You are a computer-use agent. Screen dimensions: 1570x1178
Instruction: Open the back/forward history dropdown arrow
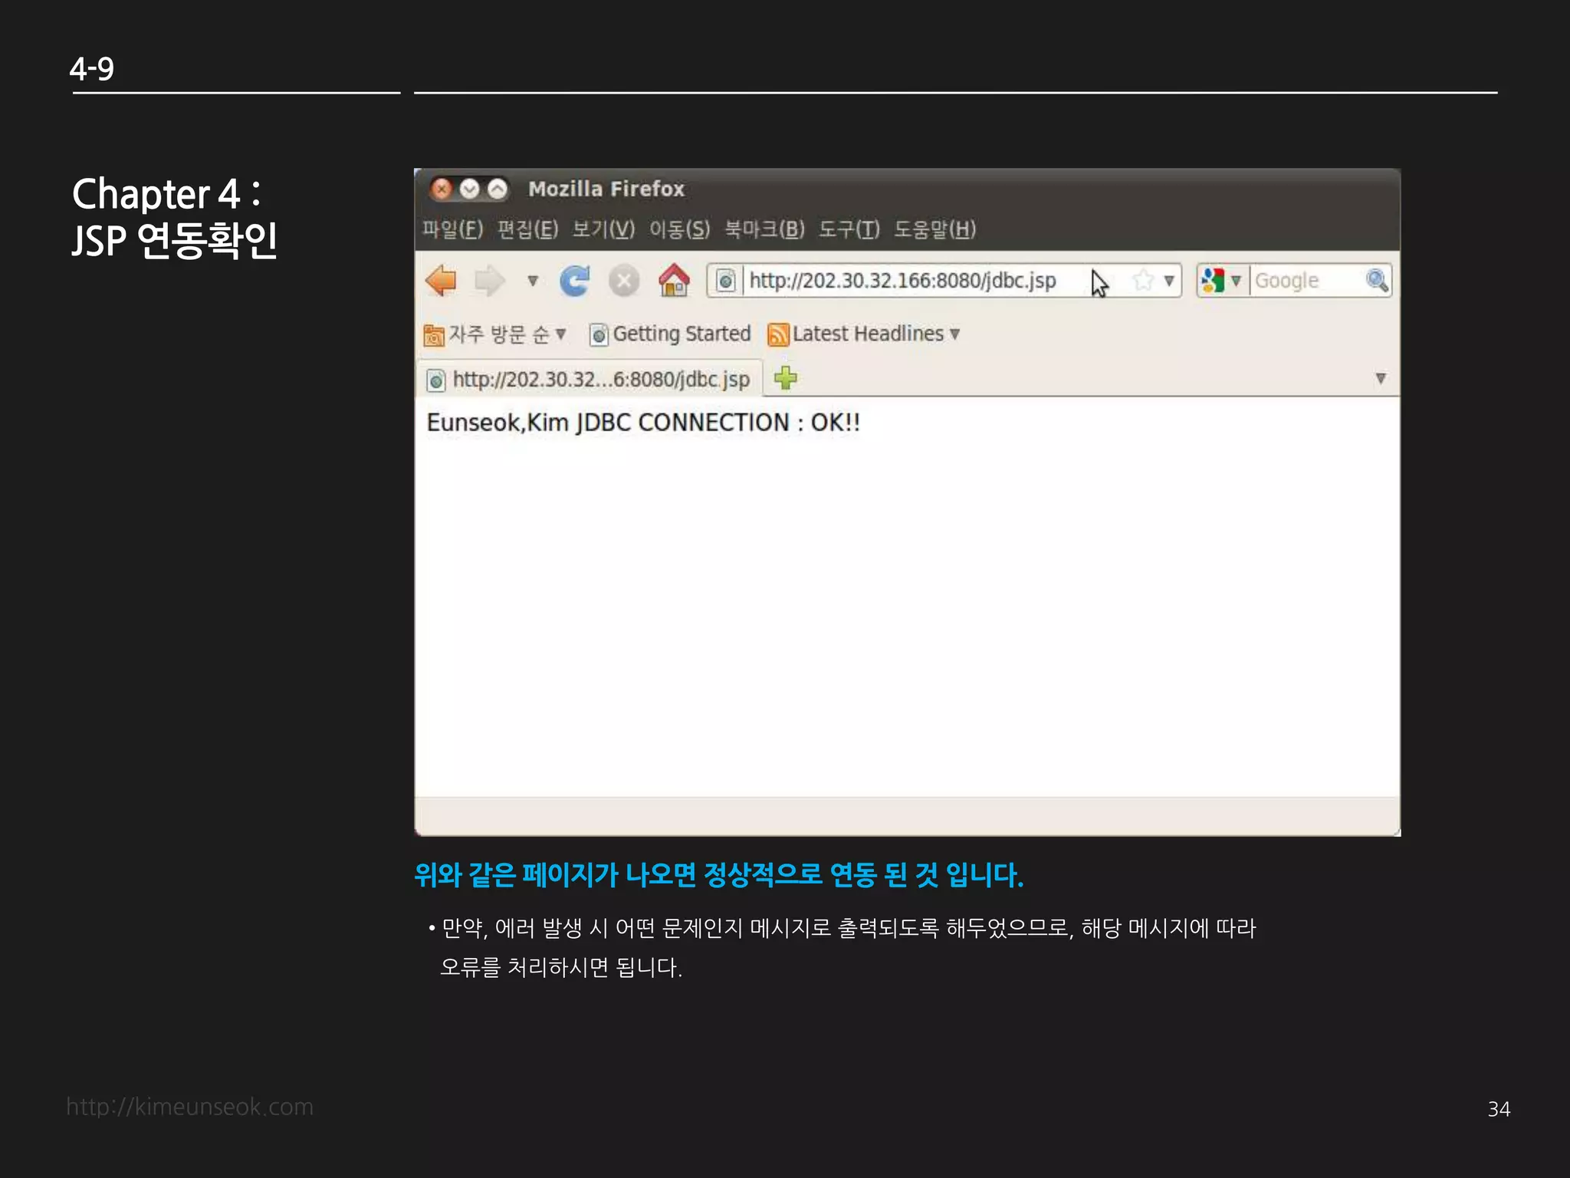[532, 281]
